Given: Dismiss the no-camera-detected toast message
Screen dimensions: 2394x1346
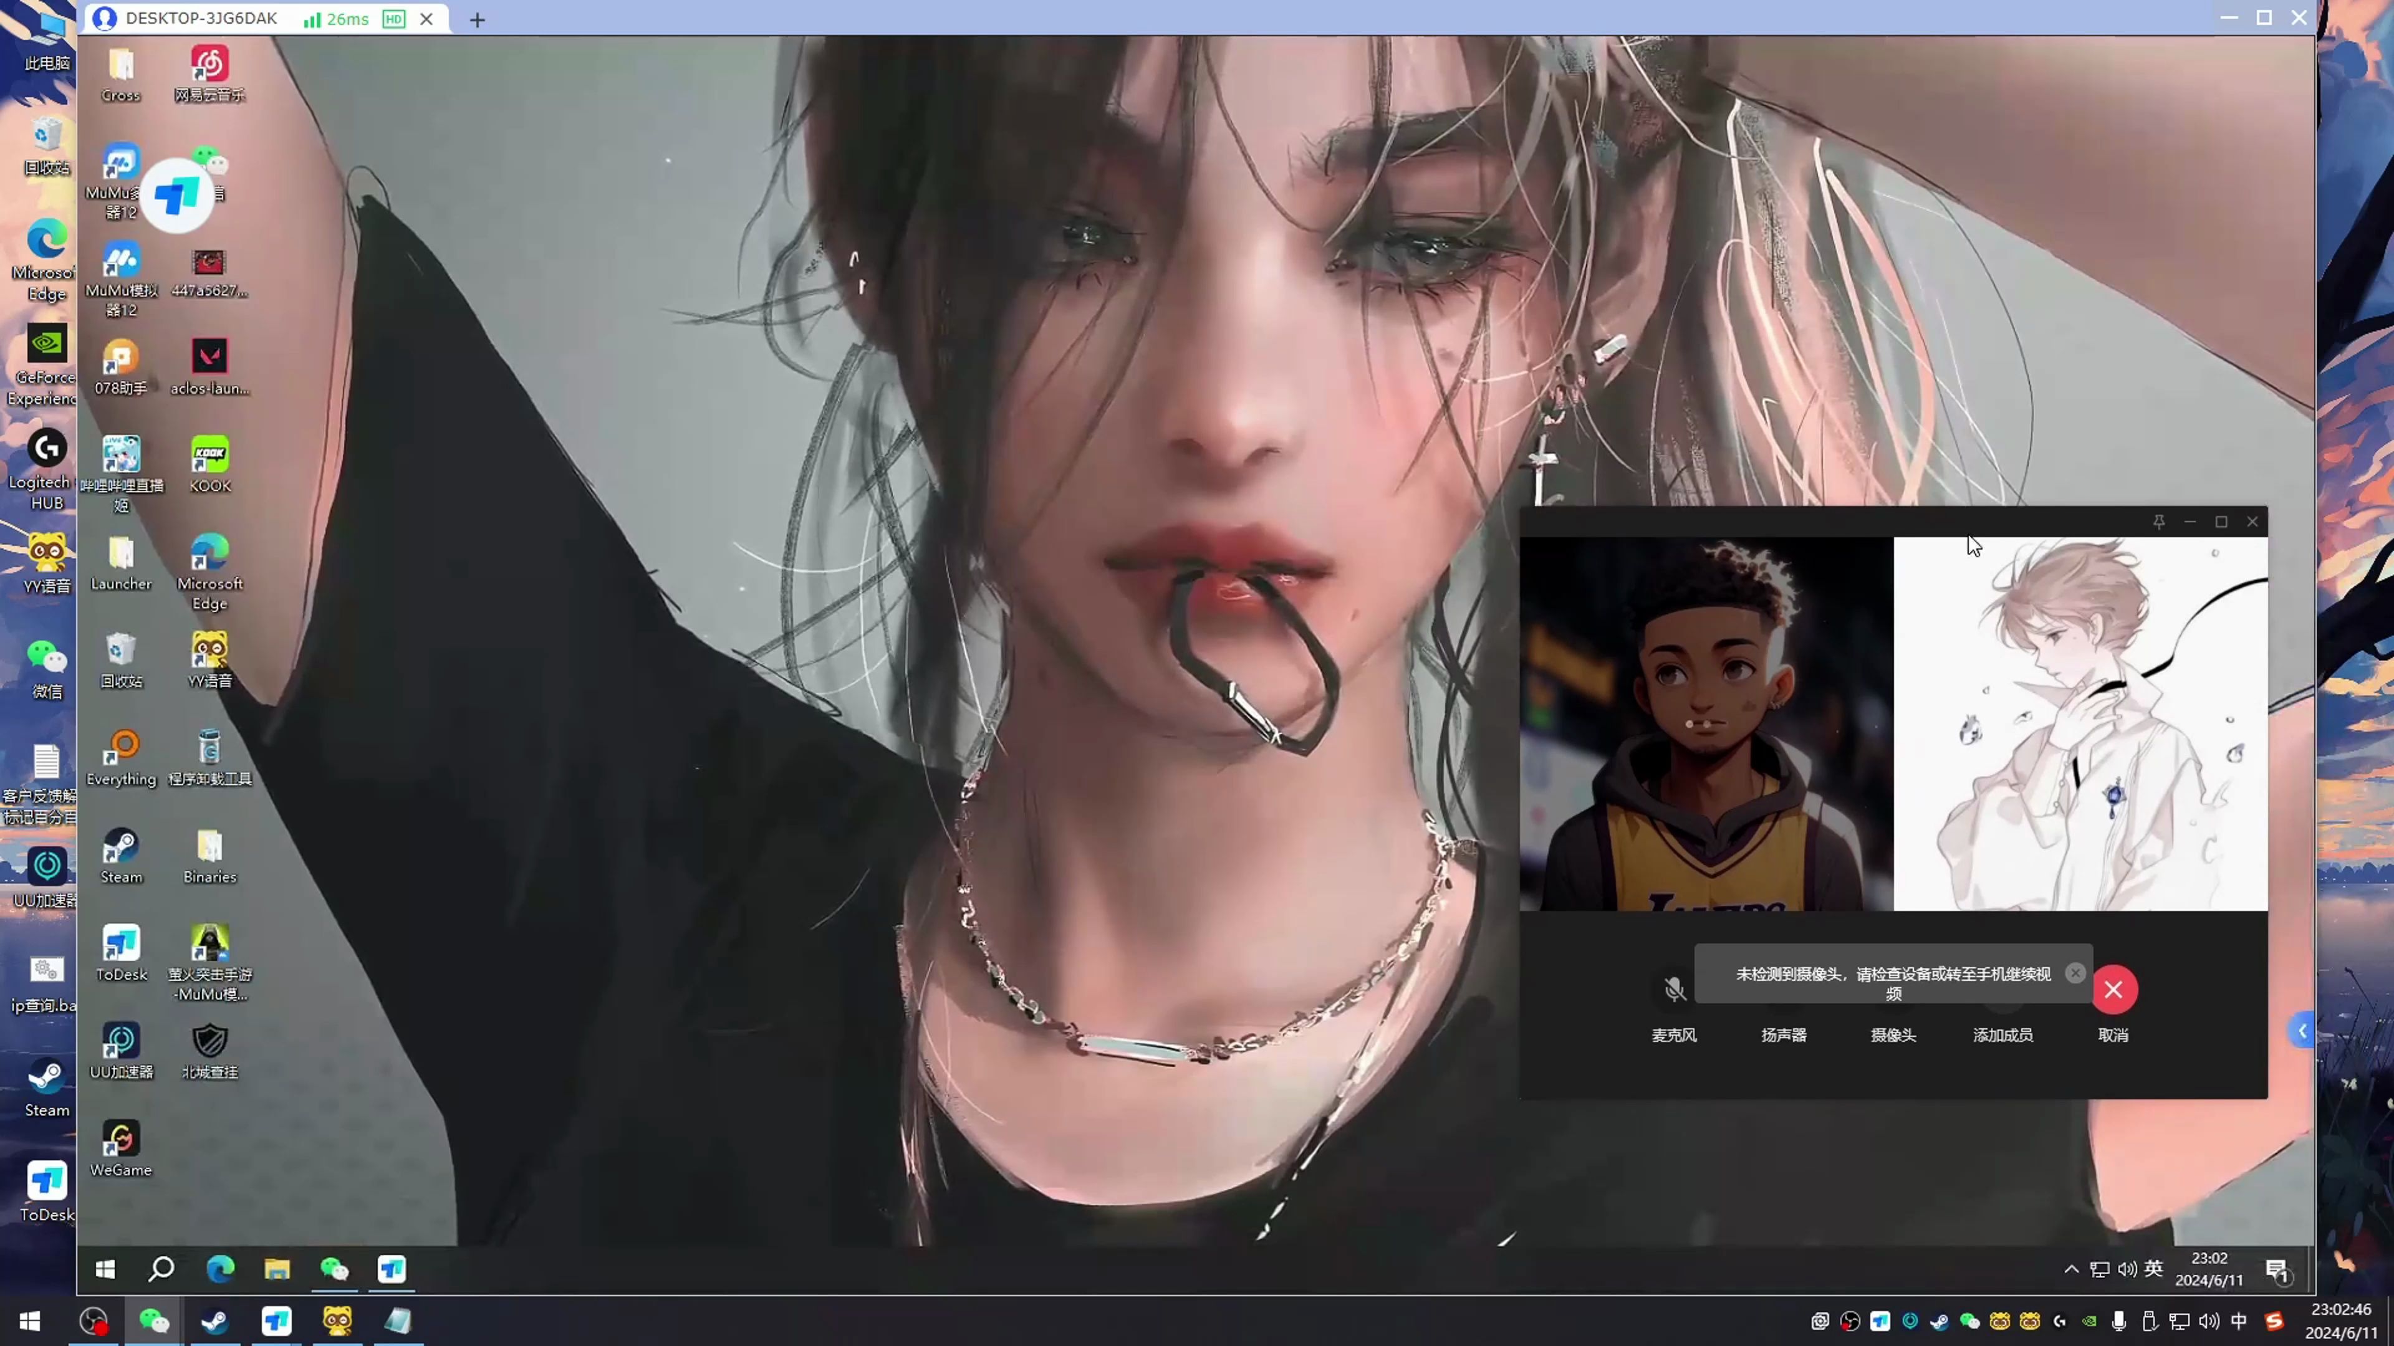Looking at the screenshot, I should [2075, 973].
